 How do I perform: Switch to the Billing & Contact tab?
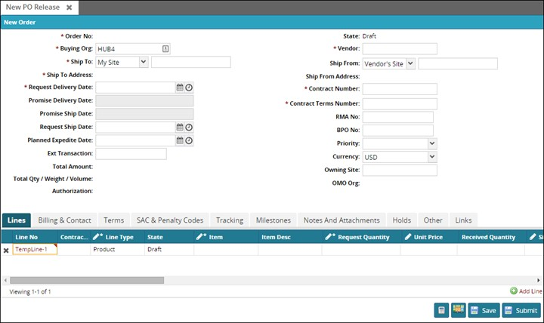click(x=64, y=220)
